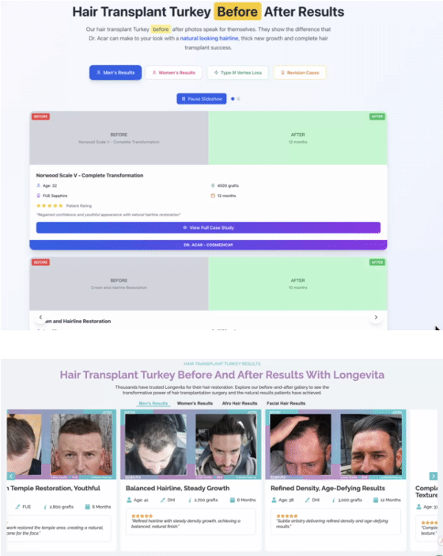Open the after 10 months image placeholder
Image resolution: width=443 pixels, height=556 pixels.
(x=297, y=284)
